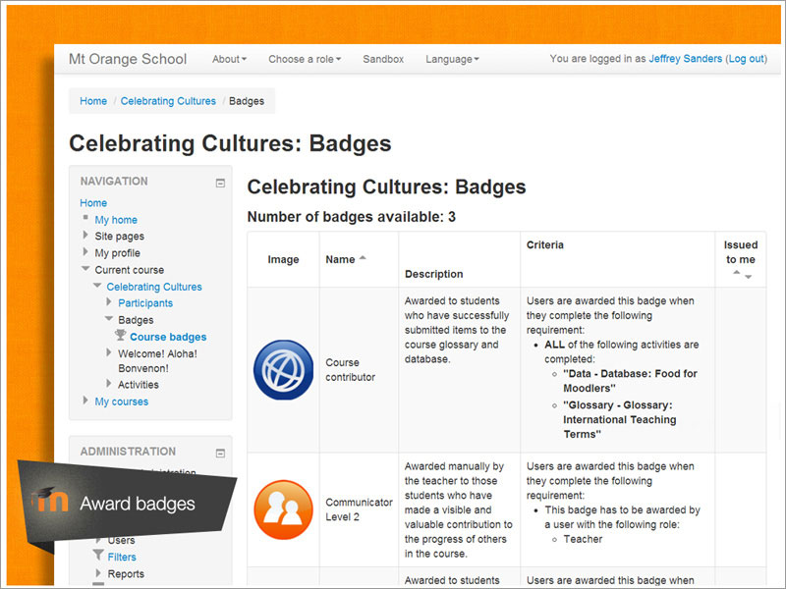786x589 pixels.
Task: Sort ascending by Issued to me
Action: pos(736,275)
